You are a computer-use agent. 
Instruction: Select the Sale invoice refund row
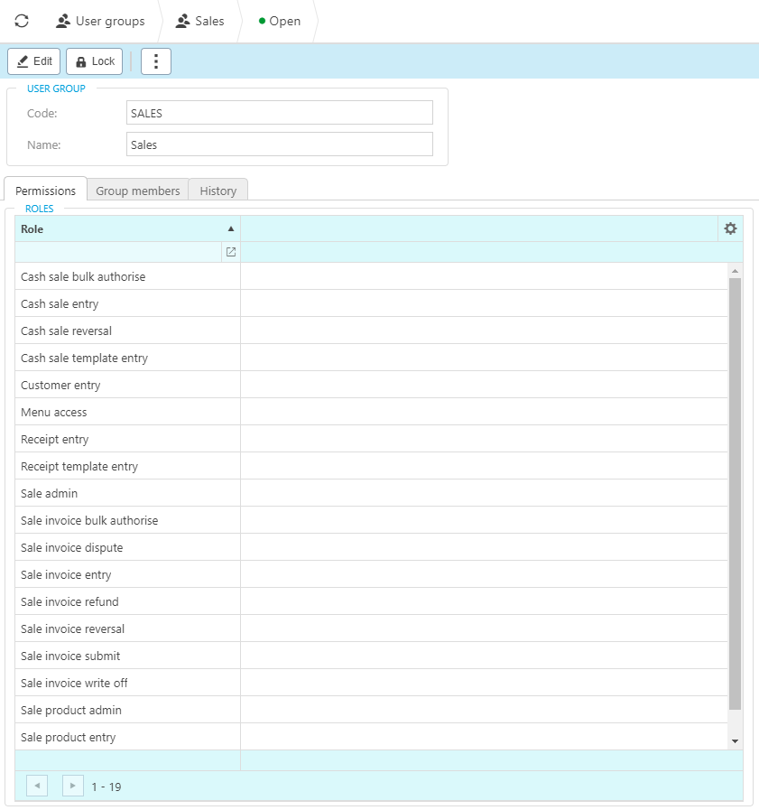pyautogui.click(x=371, y=601)
